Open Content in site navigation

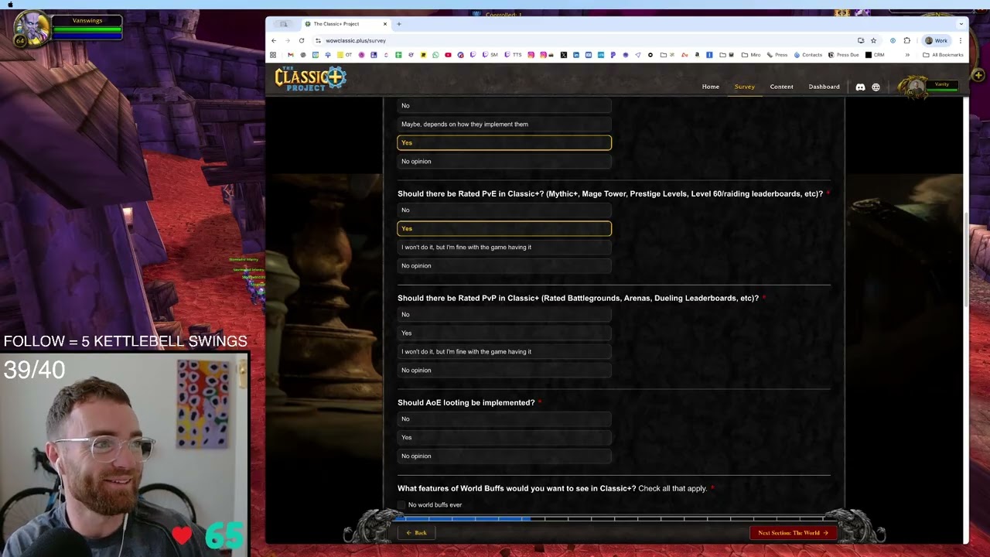pos(781,87)
